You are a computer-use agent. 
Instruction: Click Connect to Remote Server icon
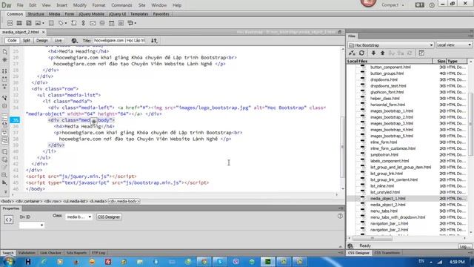pyautogui.click(x=352, y=53)
